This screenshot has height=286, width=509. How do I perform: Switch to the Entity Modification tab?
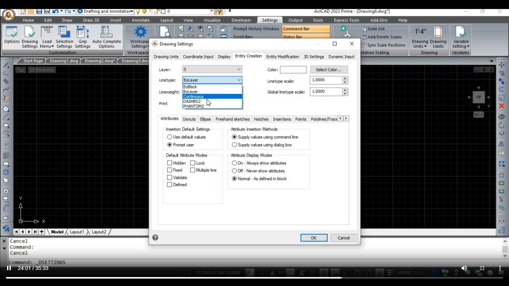(x=282, y=57)
